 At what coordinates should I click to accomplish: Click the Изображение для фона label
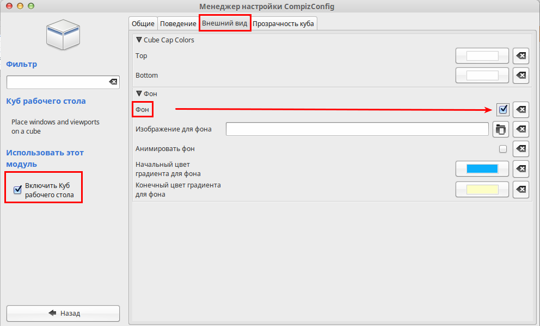[x=174, y=129]
